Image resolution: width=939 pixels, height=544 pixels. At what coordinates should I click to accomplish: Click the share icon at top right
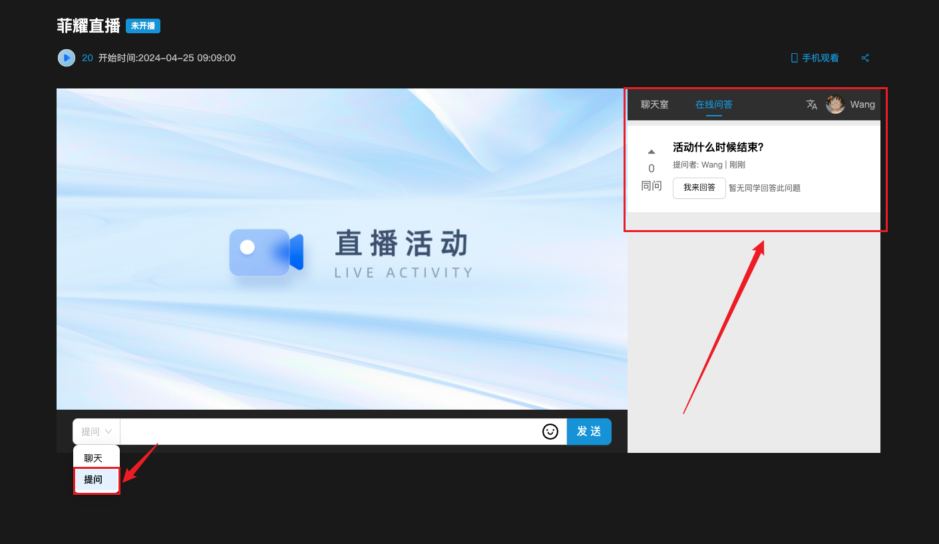[865, 58]
